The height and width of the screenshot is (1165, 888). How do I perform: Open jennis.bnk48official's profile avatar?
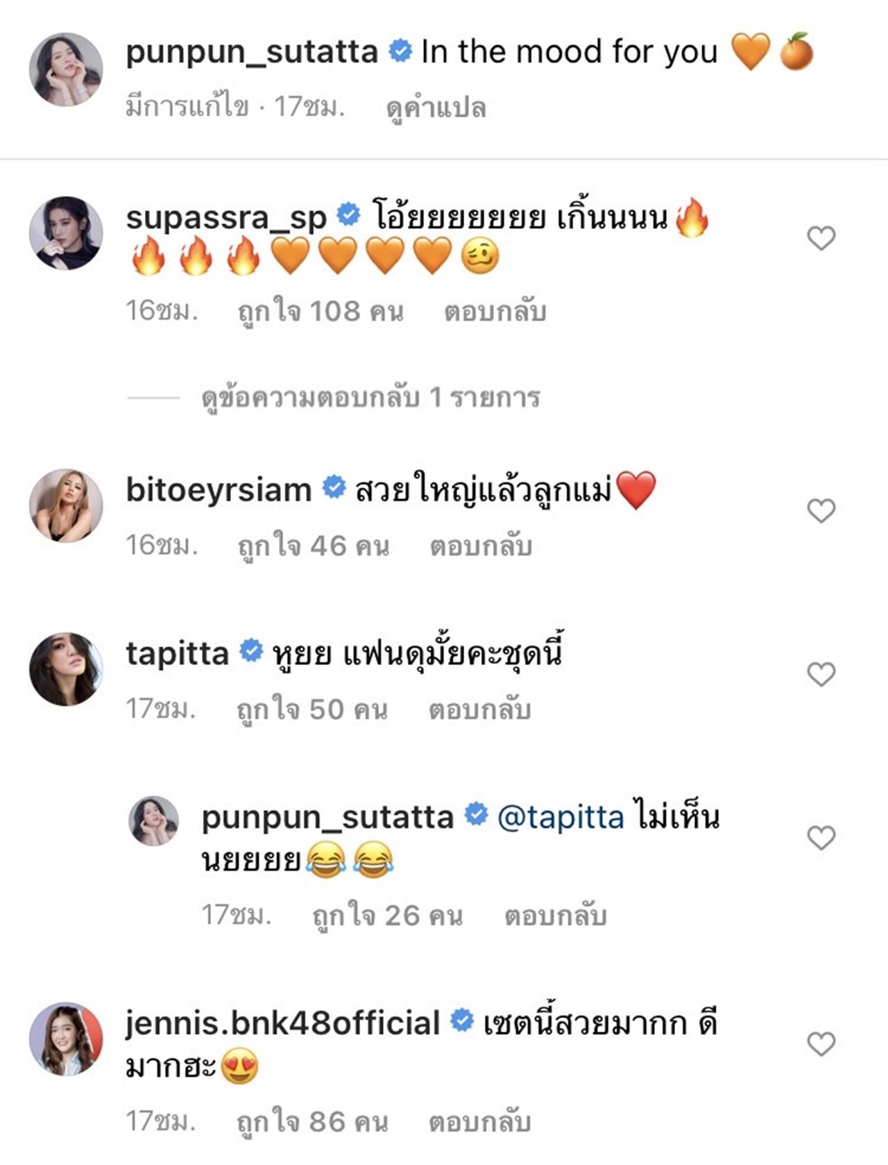coord(66,1039)
